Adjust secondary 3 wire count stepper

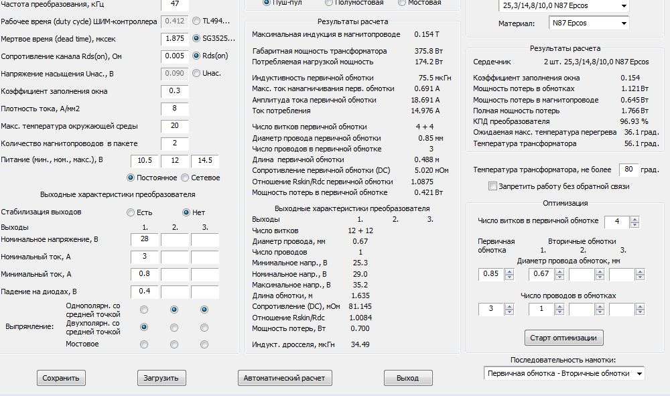tap(640, 310)
